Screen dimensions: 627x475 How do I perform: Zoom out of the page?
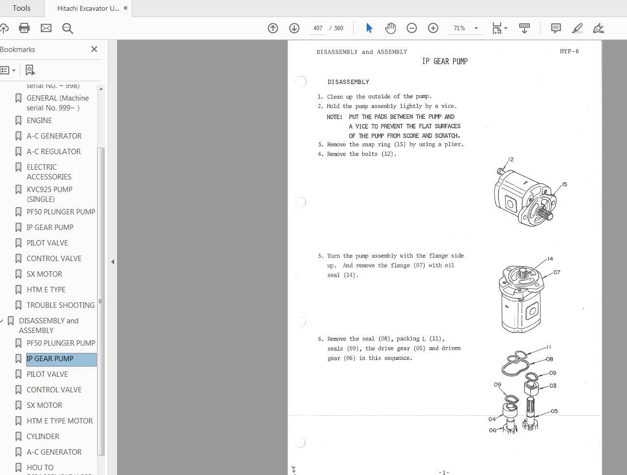click(x=411, y=28)
